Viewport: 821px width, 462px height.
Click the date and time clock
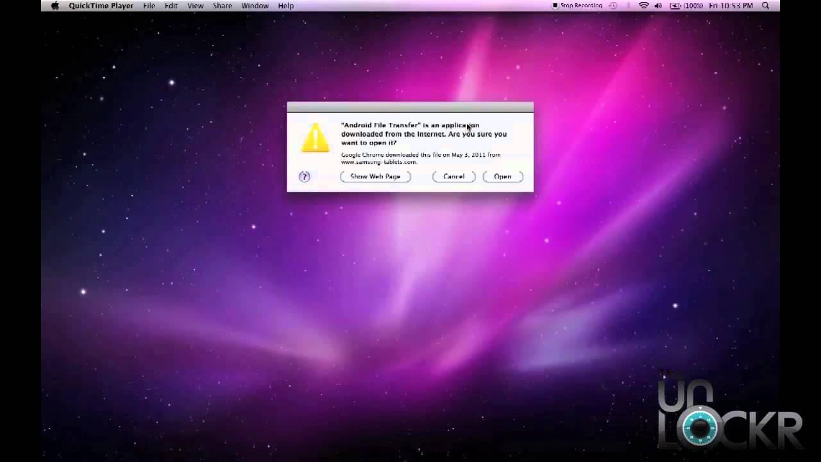point(731,6)
